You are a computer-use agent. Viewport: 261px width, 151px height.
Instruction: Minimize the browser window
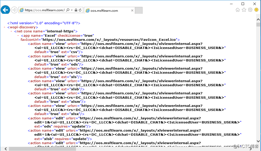coord(231,4)
